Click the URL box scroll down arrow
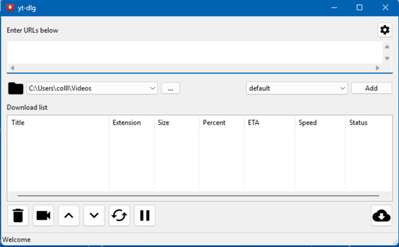This screenshot has width=399, height=247. click(387, 58)
